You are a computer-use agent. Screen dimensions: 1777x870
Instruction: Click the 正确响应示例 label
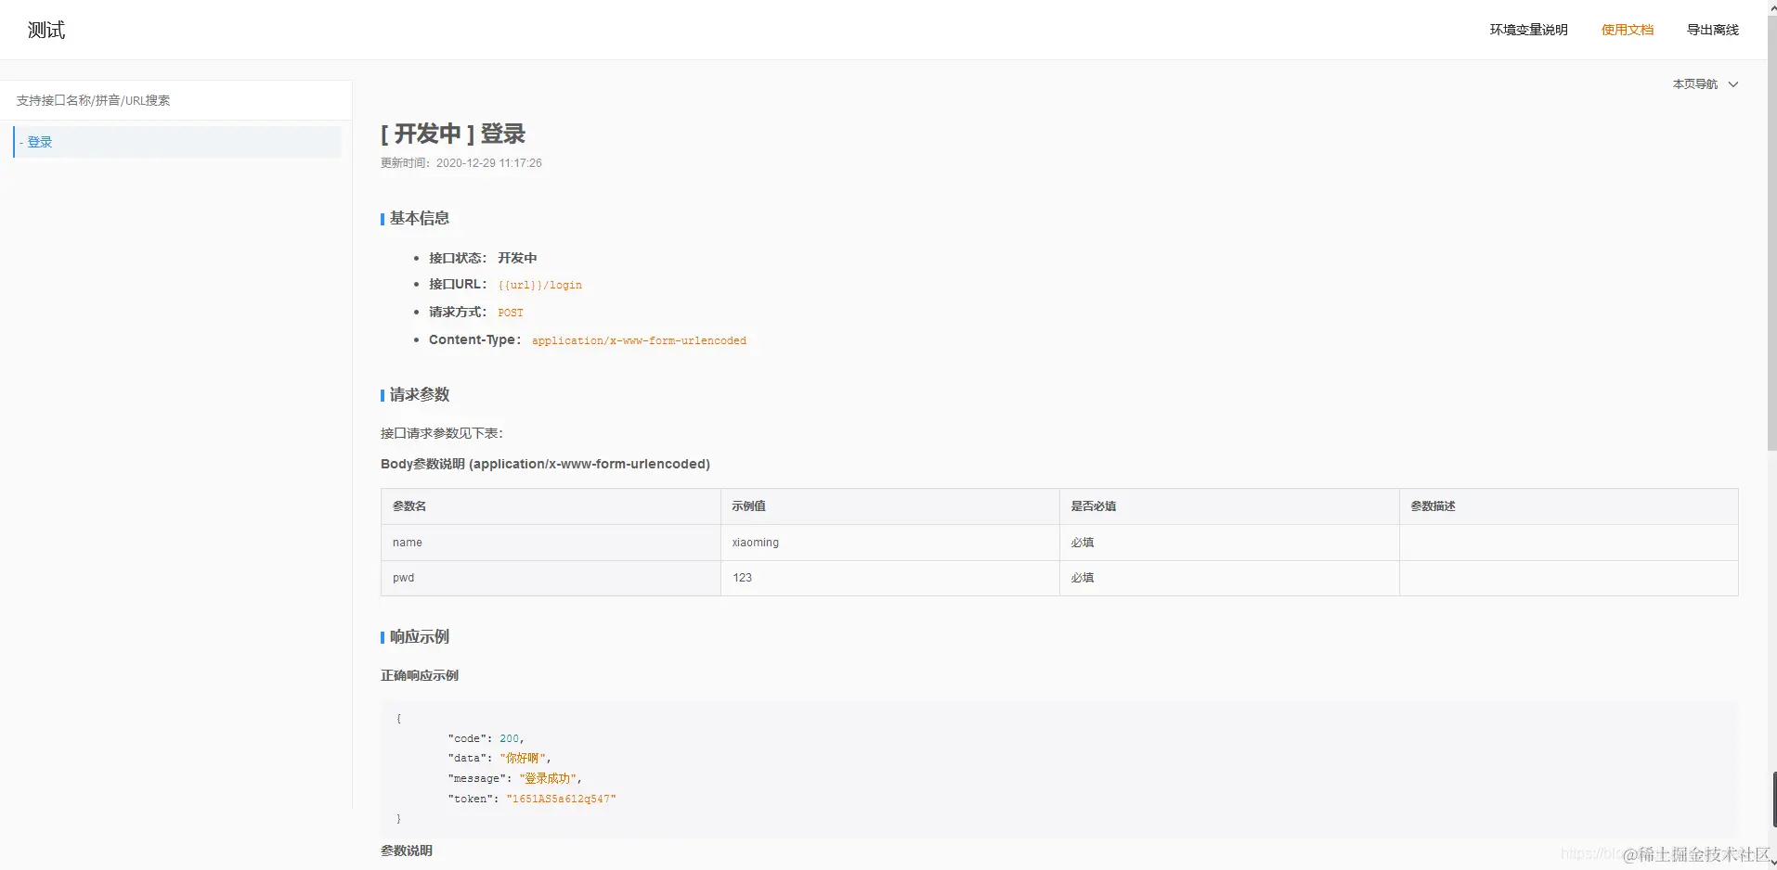(419, 675)
